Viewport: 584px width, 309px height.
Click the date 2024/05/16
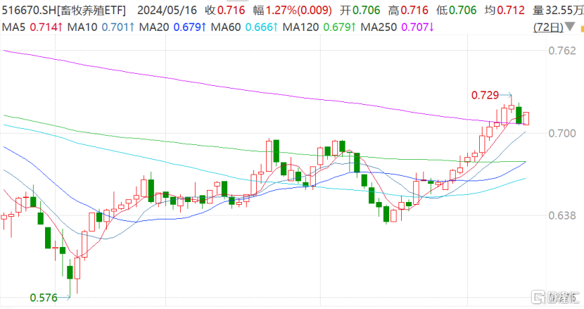(167, 10)
